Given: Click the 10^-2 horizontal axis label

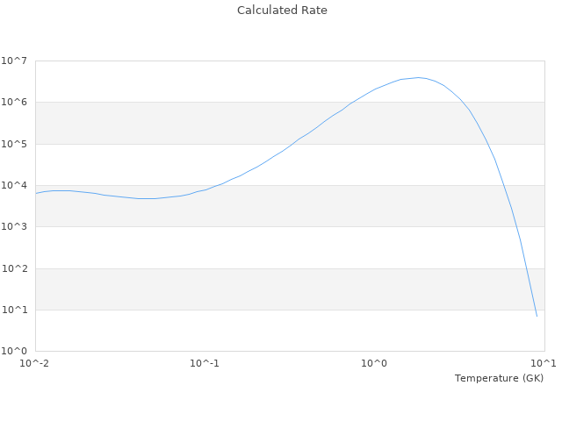Looking at the screenshot, I should tap(35, 363).
